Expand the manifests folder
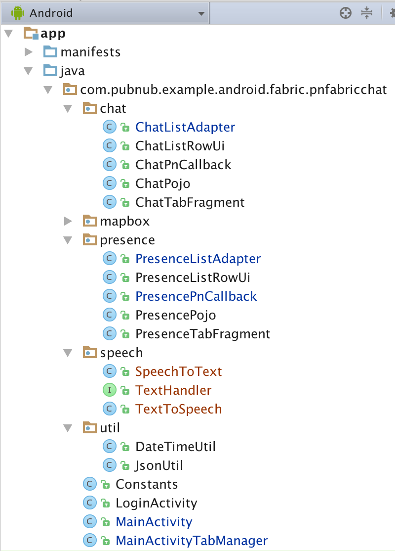Viewport: 395px width, 551px height. 28,51
